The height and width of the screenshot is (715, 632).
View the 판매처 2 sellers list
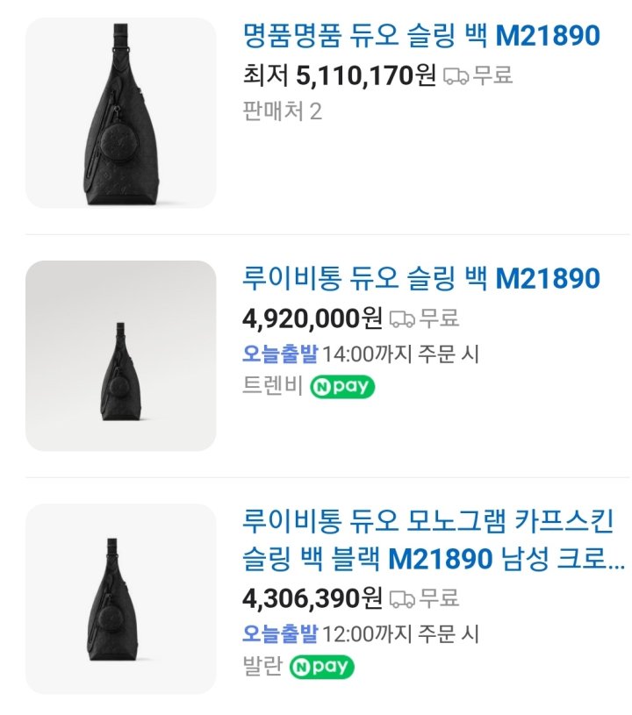(282, 111)
